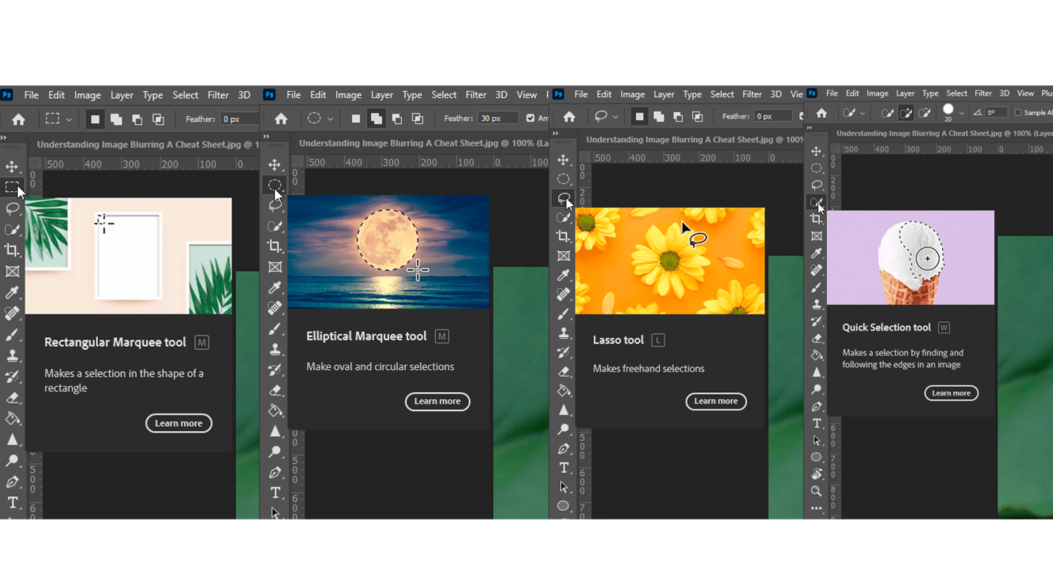Enable Anti-alias checkbox in Elliptical Marquee panel
This screenshot has height=586, width=1053.
point(530,118)
